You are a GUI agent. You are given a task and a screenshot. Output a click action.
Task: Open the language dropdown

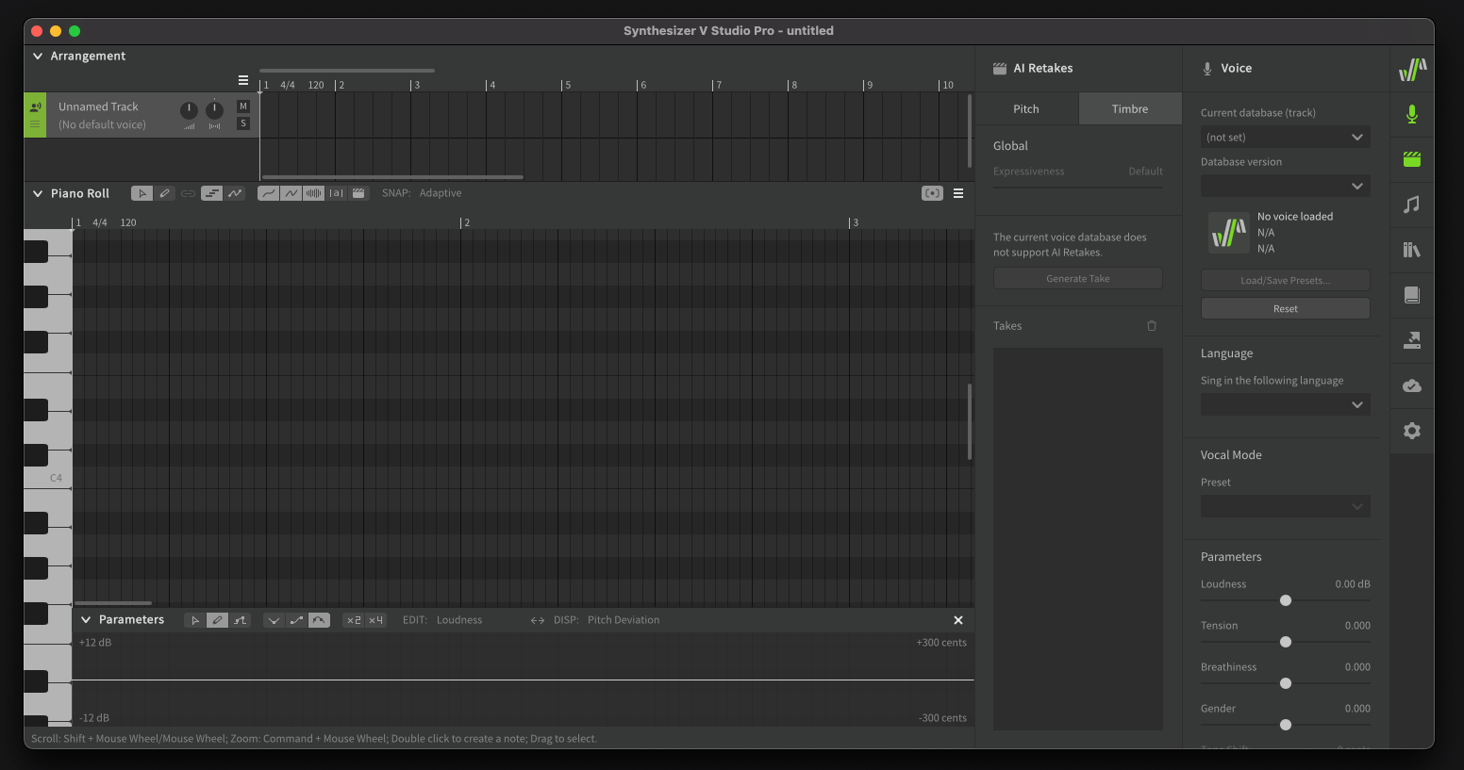click(1286, 404)
